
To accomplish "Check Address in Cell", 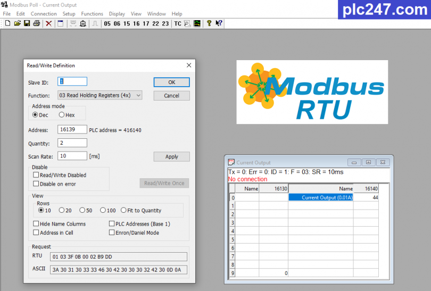I will (x=36, y=232).
